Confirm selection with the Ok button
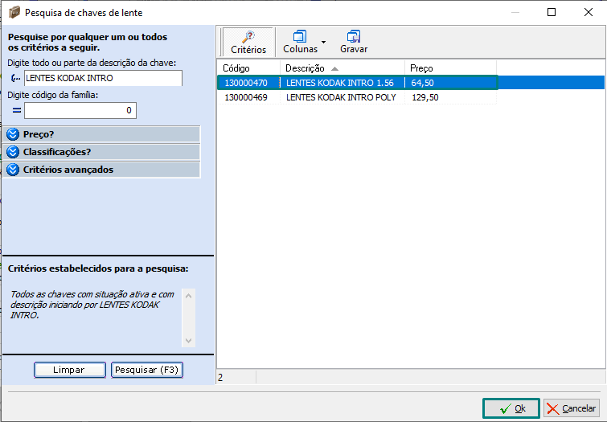The height and width of the screenshot is (422, 607). click(511, 408)
